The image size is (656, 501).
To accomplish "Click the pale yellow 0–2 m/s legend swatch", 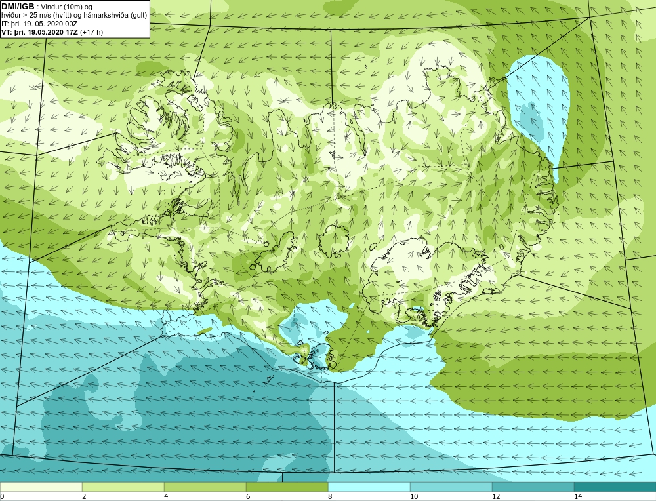I will pyautogui.click(x=41, y=487).
